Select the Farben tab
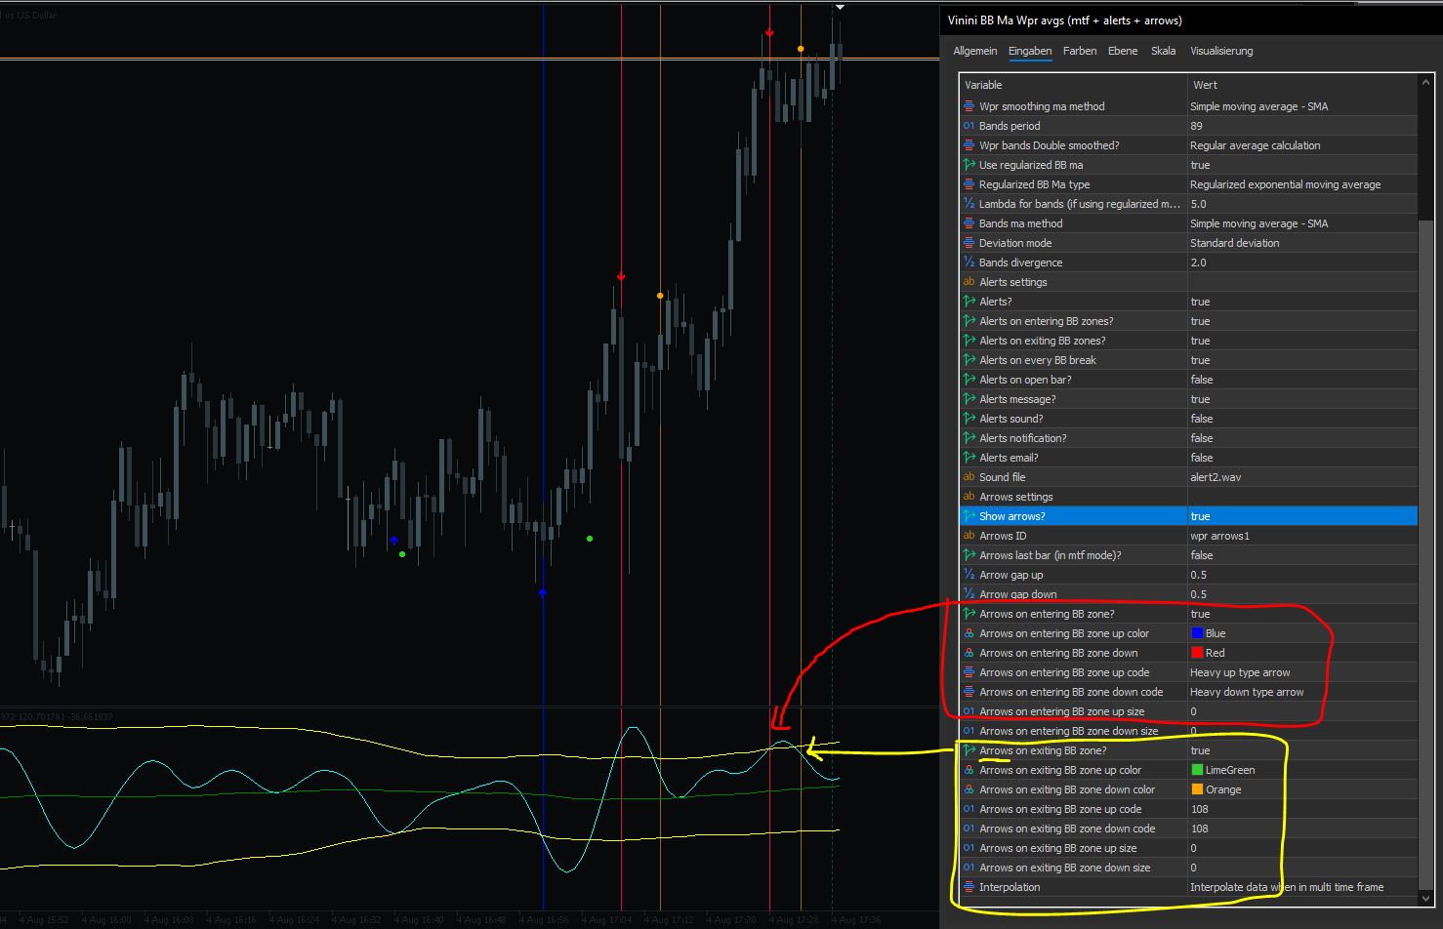 pyautogui.click(x=1080, y=51)
